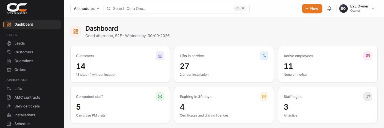384x128 pixels.
Task: Click the Schedule calendar icon
Action: pyautogui.click(x=9, y=124)
